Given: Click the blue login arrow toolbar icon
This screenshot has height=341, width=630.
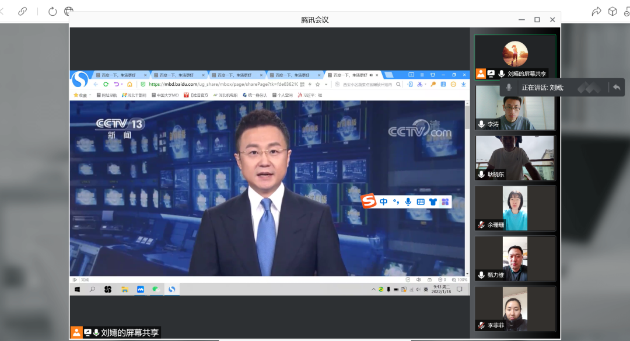Looking at the screenshot, I should tap(410, 85).
